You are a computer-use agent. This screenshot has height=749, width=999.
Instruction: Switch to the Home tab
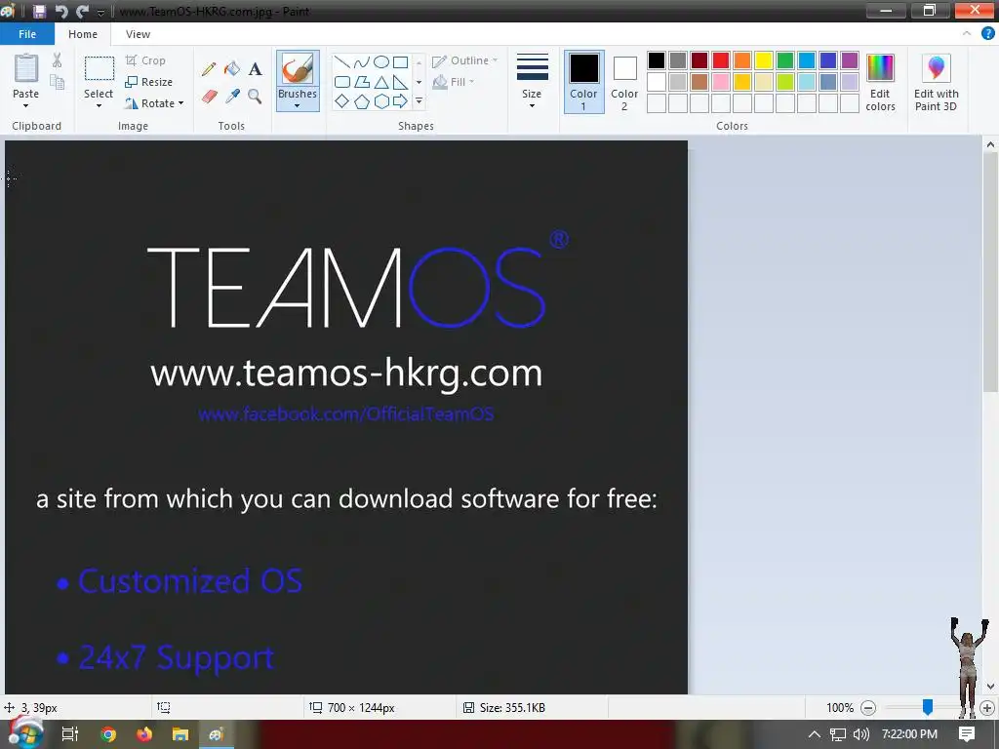[x=83, y=34]
